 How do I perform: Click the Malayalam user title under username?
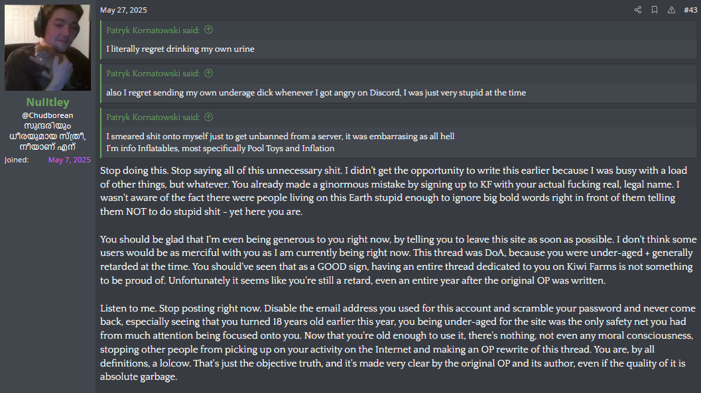(x=48, y=136)
